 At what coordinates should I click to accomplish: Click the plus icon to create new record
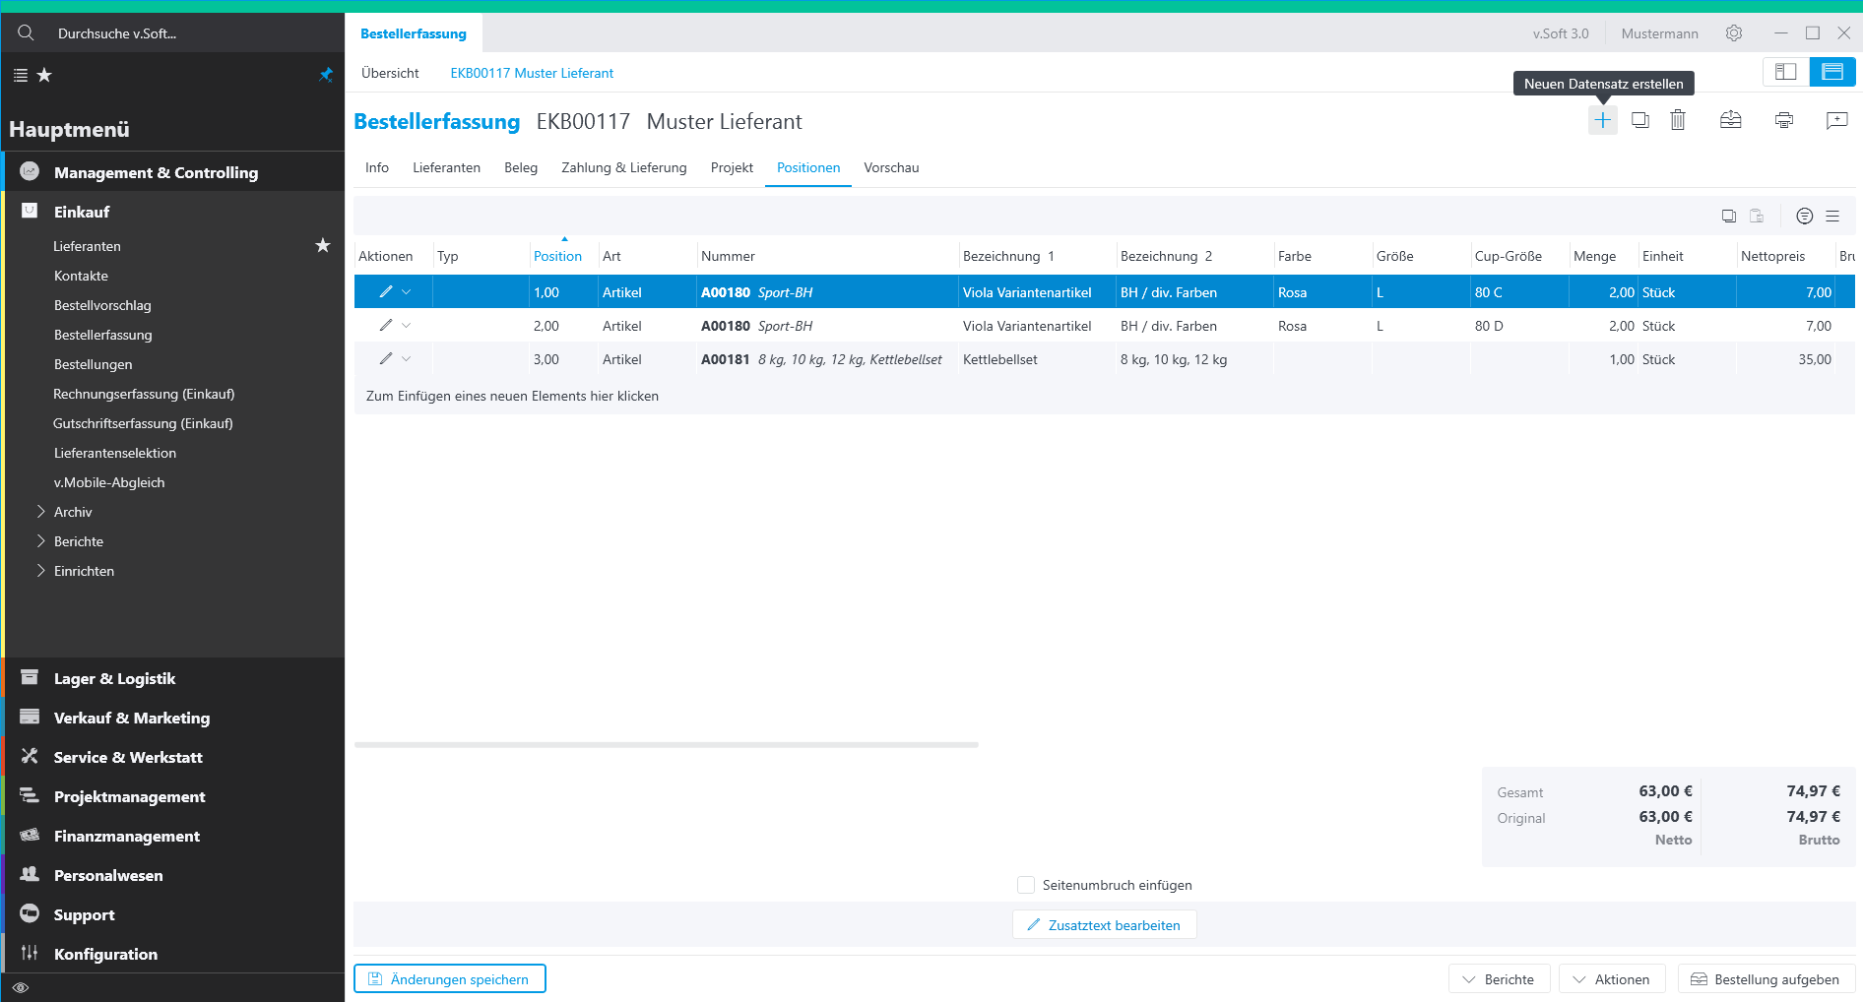tap(1602, 120)
